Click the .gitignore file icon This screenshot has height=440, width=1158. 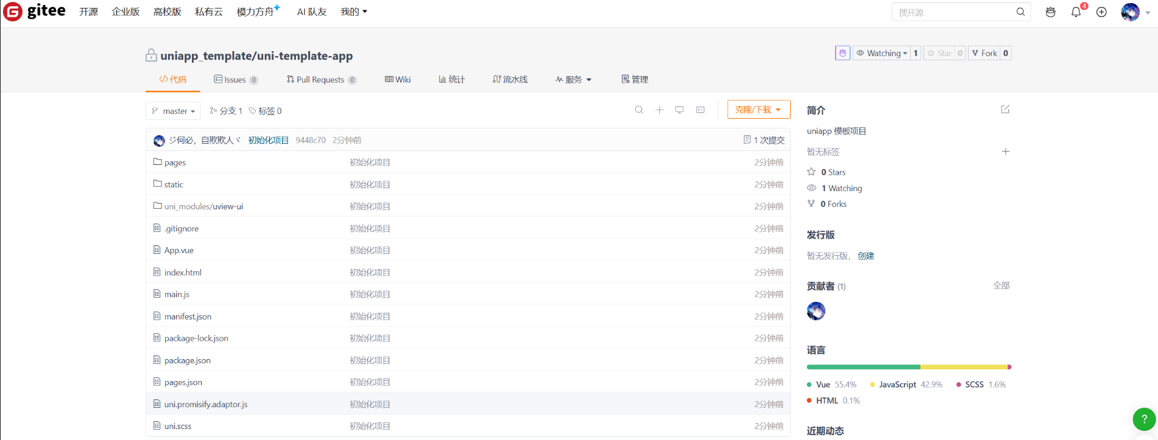click(x=157, y=228)
